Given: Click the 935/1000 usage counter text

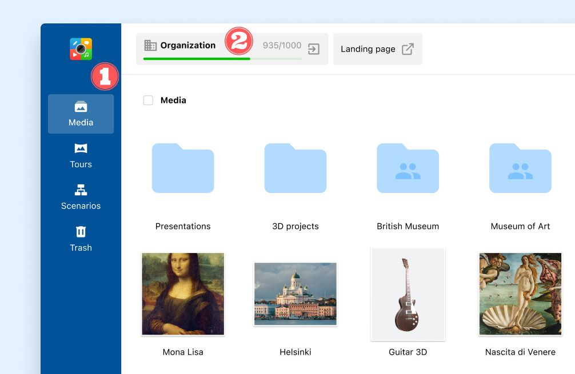Looking at the screenshot, I should pyautogui.click(x=282, y=45).
